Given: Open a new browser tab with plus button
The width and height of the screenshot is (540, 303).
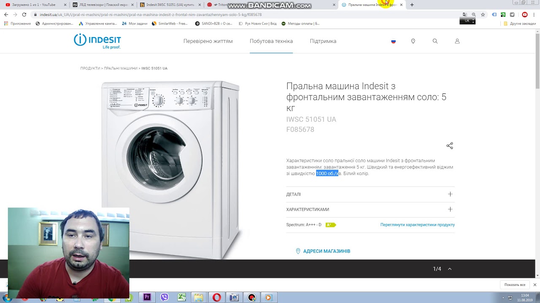Looking at the screenshot, I should click(412, 5).
